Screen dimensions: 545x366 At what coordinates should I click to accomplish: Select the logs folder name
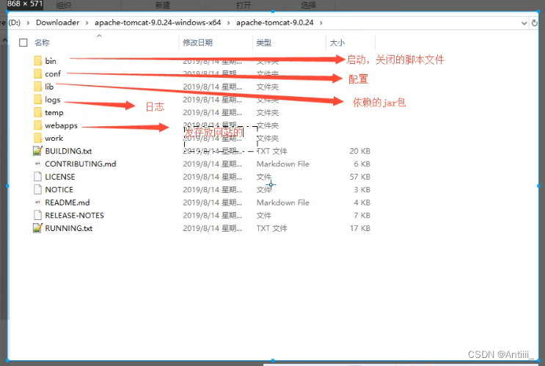coord(53,100)
